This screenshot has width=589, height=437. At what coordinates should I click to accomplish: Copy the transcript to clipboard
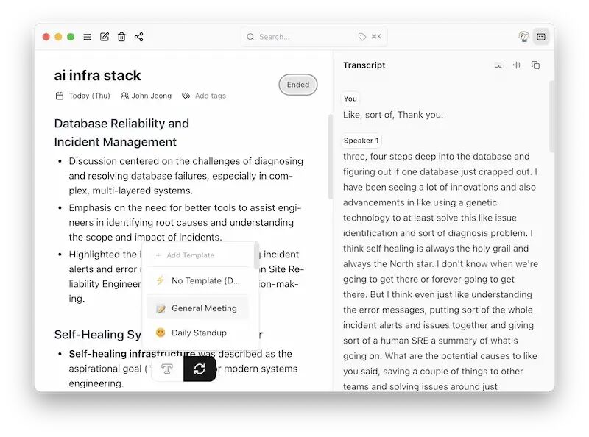[x=536, y=65]
